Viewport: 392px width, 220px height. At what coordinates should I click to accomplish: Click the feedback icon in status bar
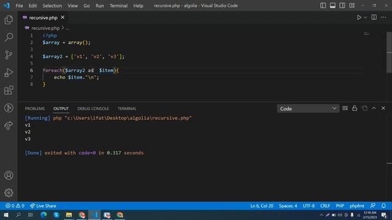373,206
